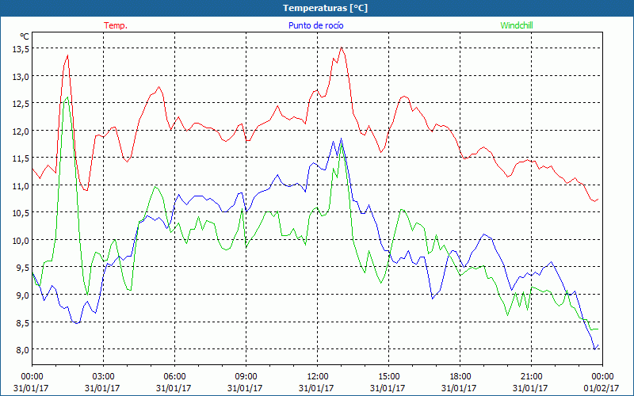Click the '01/02/17' date label

[602, 388]
